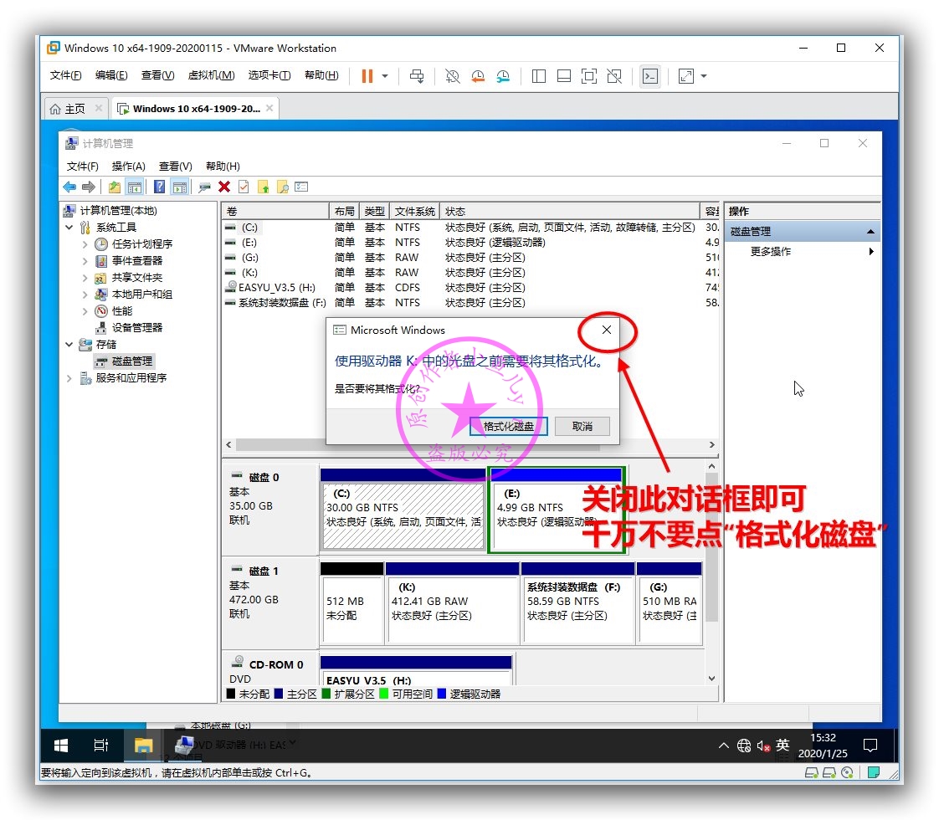
Task: Close the Windows 10 x64-1909 VM tab
Action: [x=269, y=108]
